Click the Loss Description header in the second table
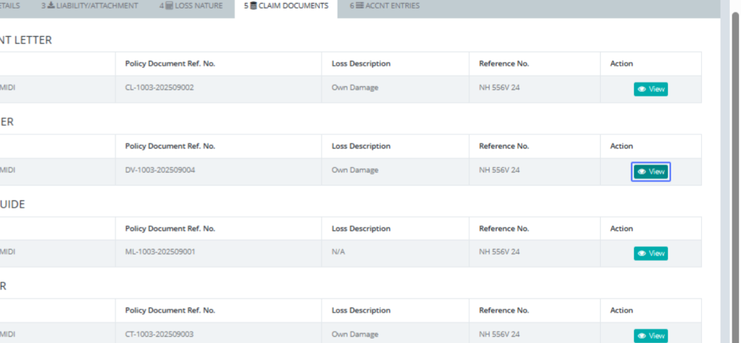Screen dimensions: 741x343 point(361,146)
